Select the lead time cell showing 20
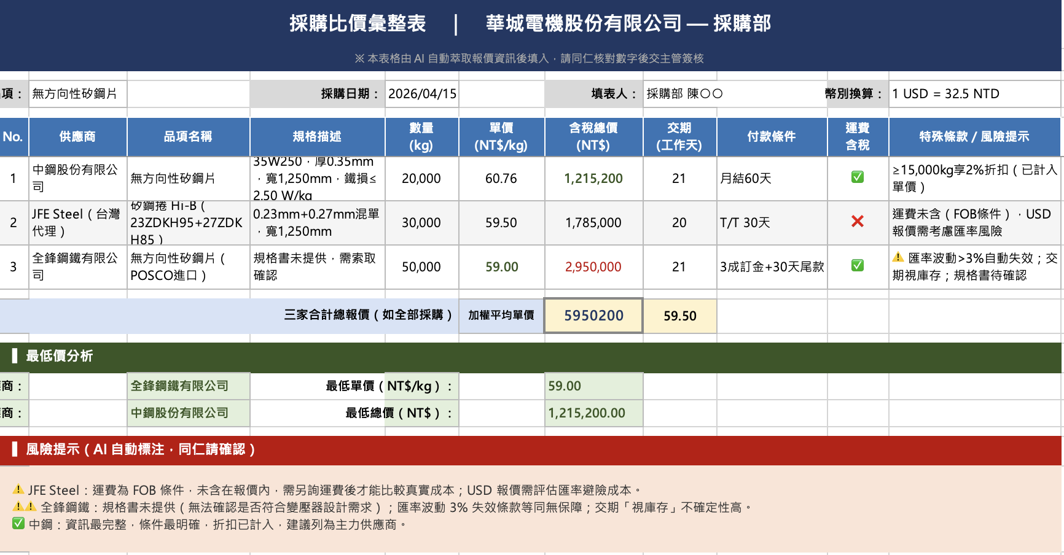 coord(680,223)
